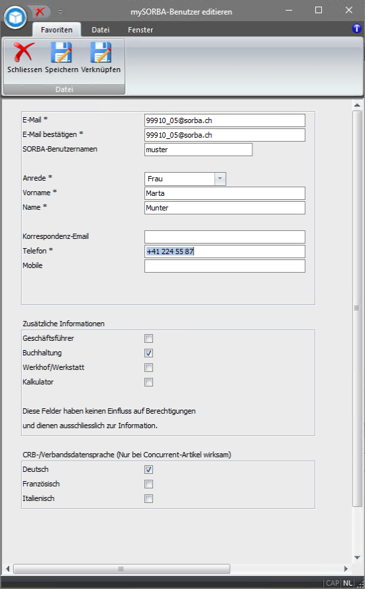Click the 'Buchhaltung' label text
Screen dimensions: 365x589
(42, 353)
